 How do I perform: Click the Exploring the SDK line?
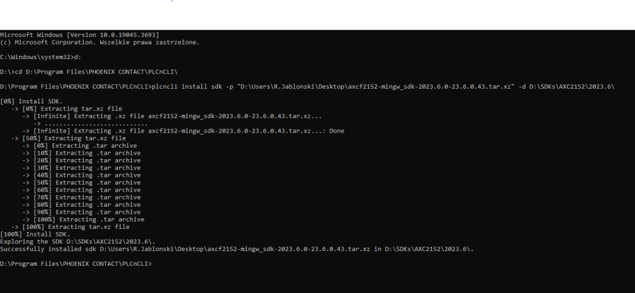coord(77,241)
